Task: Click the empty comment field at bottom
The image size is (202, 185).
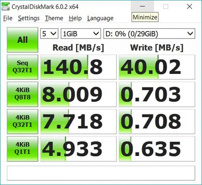Action: coord(101,173)
